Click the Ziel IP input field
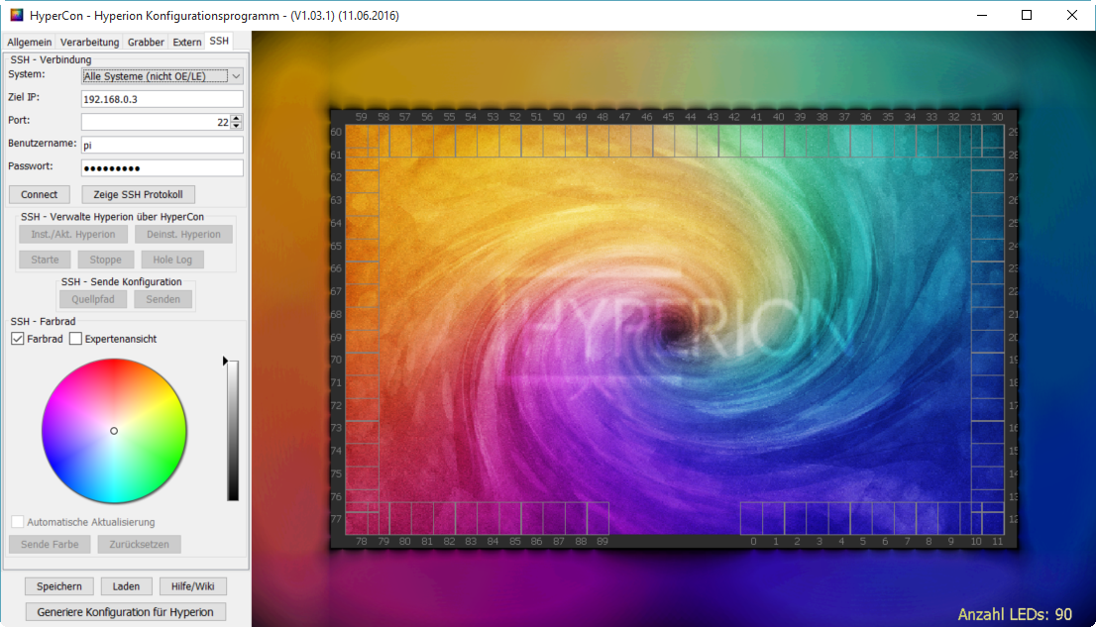Screen dimensions: 1096x627 162,99
